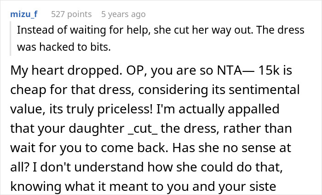
Task: Click the 527 points score
Action: point(71,14)
